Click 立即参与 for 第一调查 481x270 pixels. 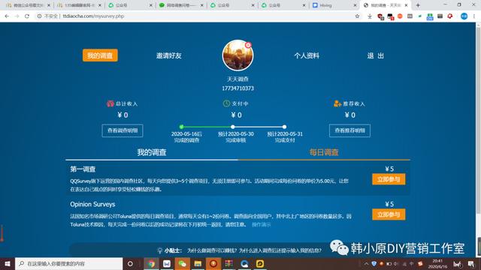[389, 179]
